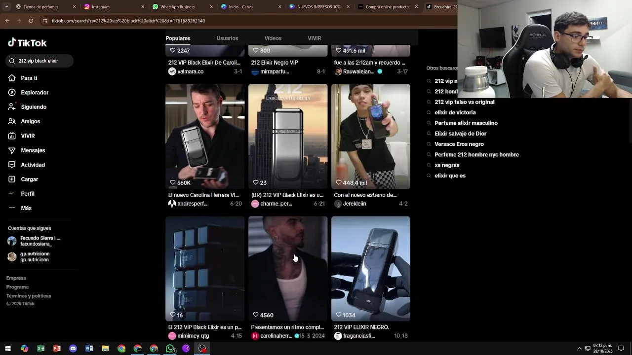Open WhatsApp from the taskbar
This screenshot has height=355, width=632.
click(x=170, y=349)
